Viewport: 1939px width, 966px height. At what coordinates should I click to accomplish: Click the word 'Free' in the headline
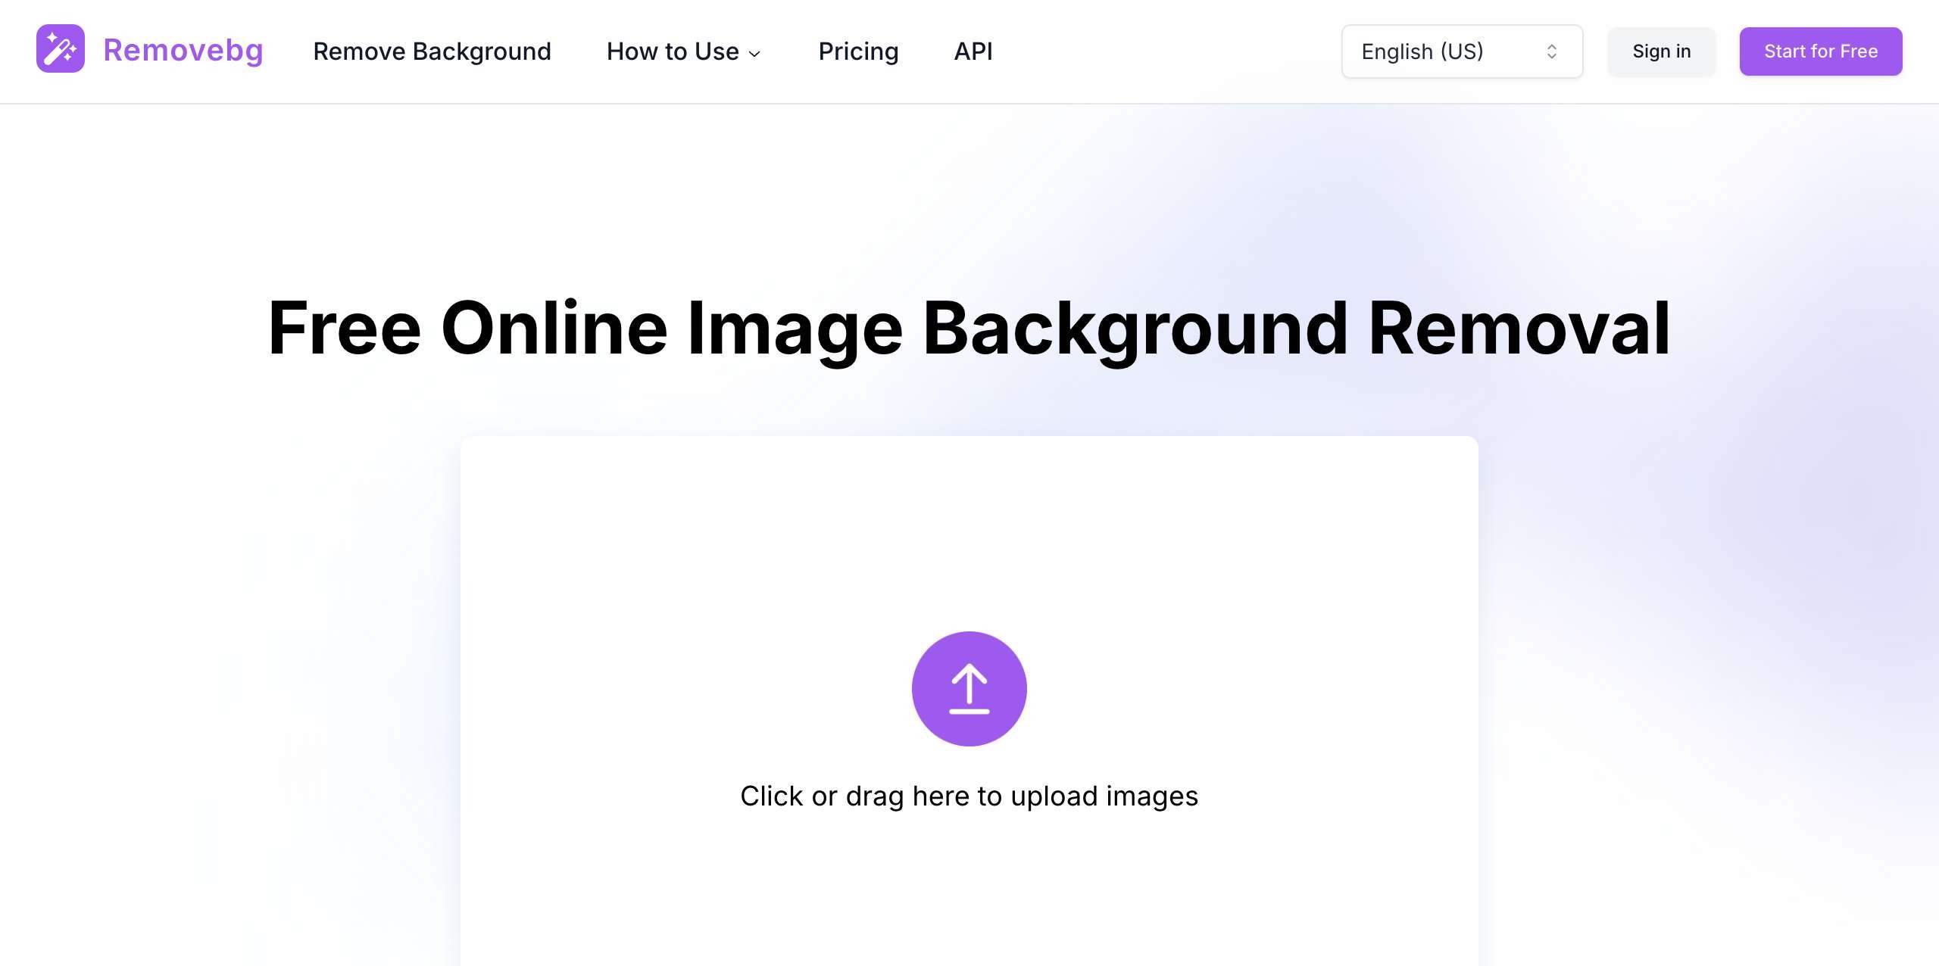pos(345,329)
